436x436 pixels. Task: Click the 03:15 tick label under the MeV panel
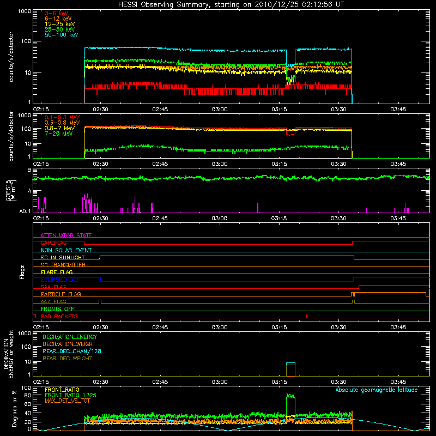279,164
